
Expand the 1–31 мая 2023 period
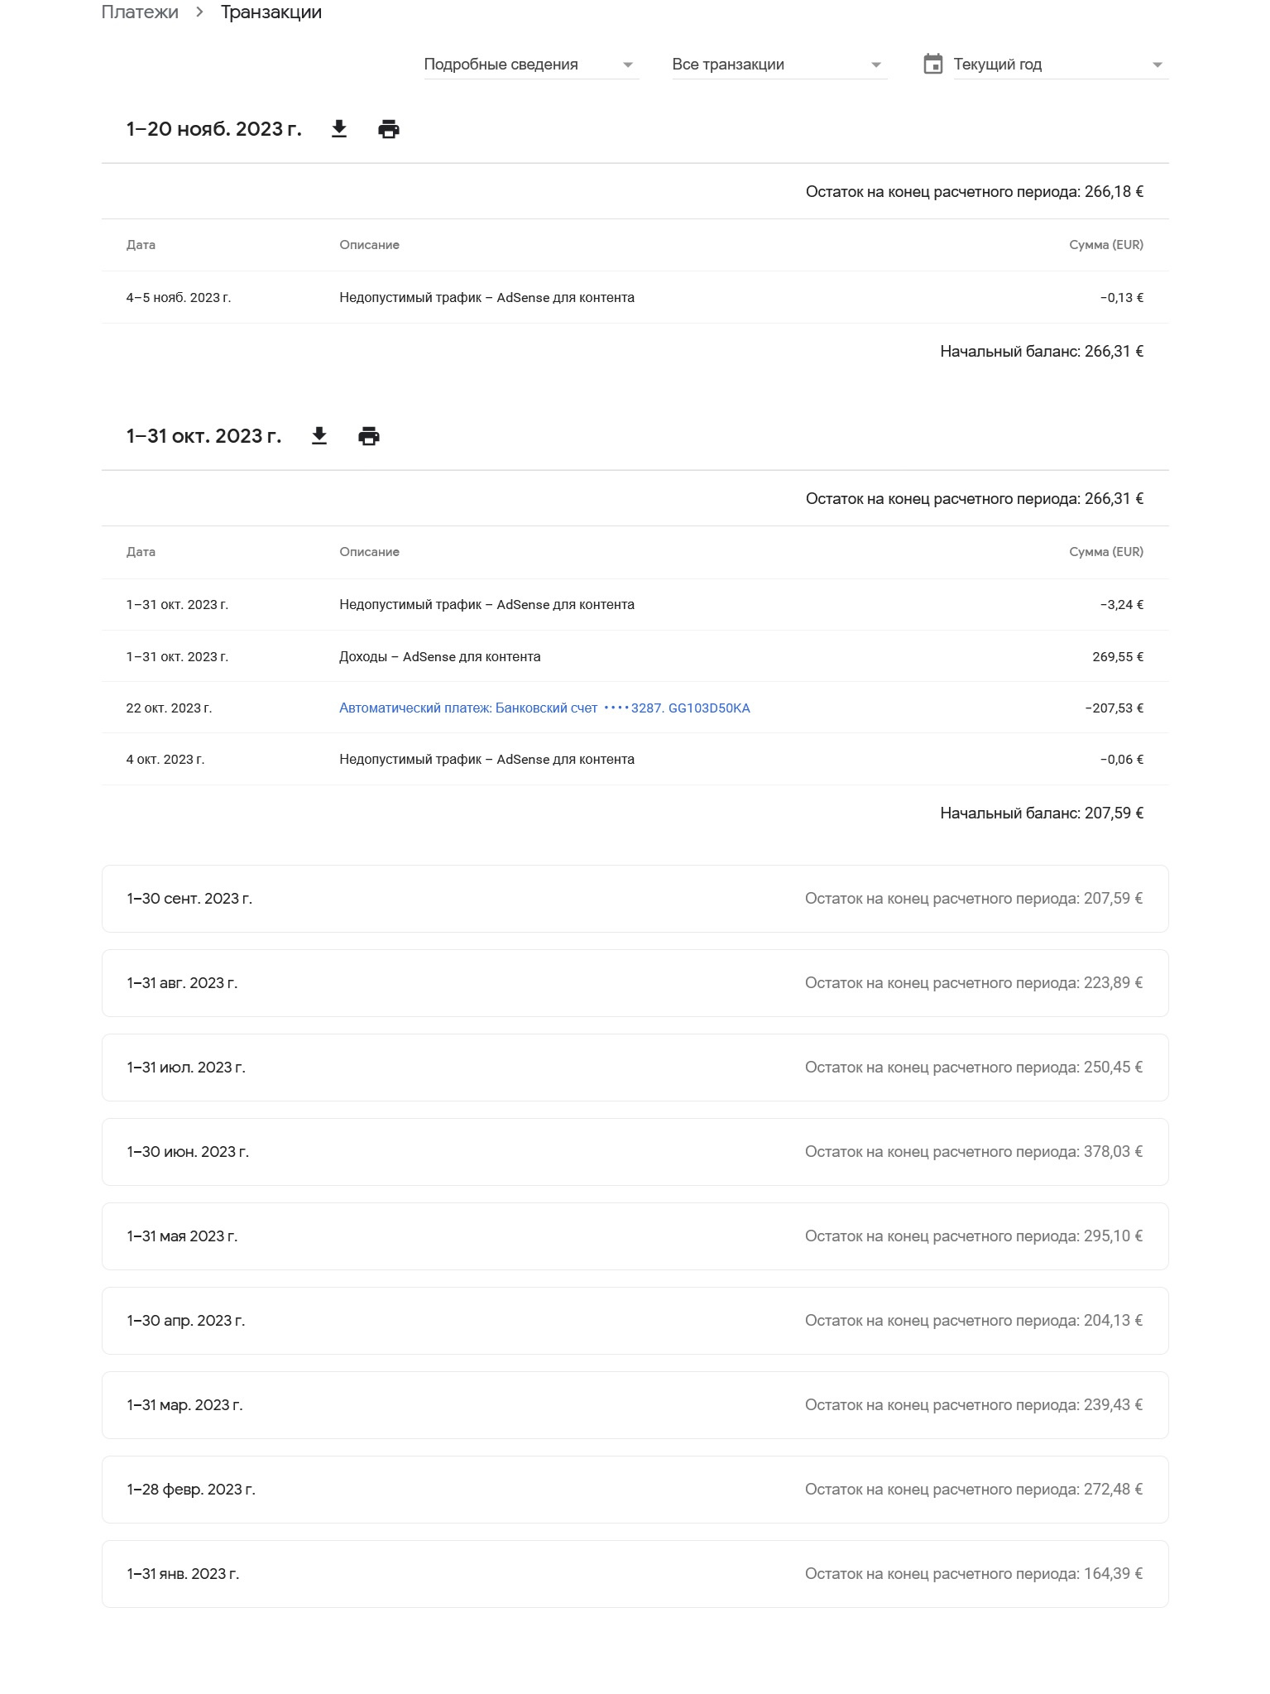635,1236
